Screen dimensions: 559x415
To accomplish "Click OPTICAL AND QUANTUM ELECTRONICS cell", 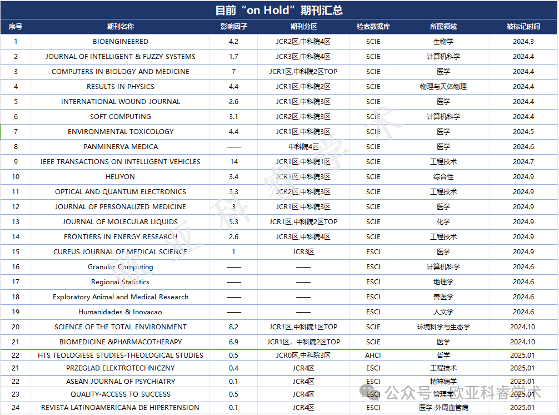I will tap(121, 191).
